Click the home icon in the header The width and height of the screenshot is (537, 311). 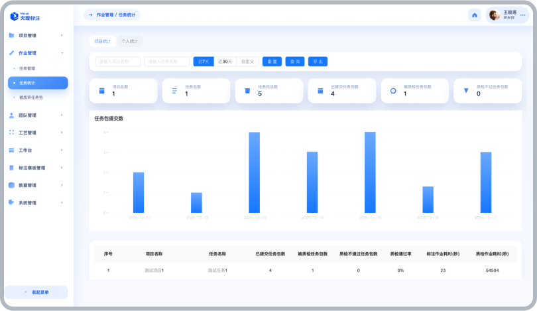475,15
